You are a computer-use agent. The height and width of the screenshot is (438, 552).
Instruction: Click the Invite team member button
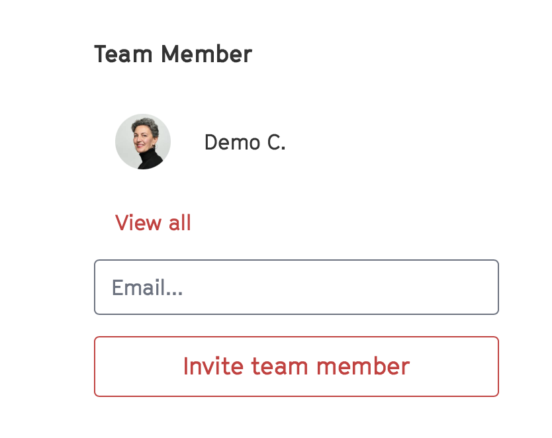[x=297, y=367]
